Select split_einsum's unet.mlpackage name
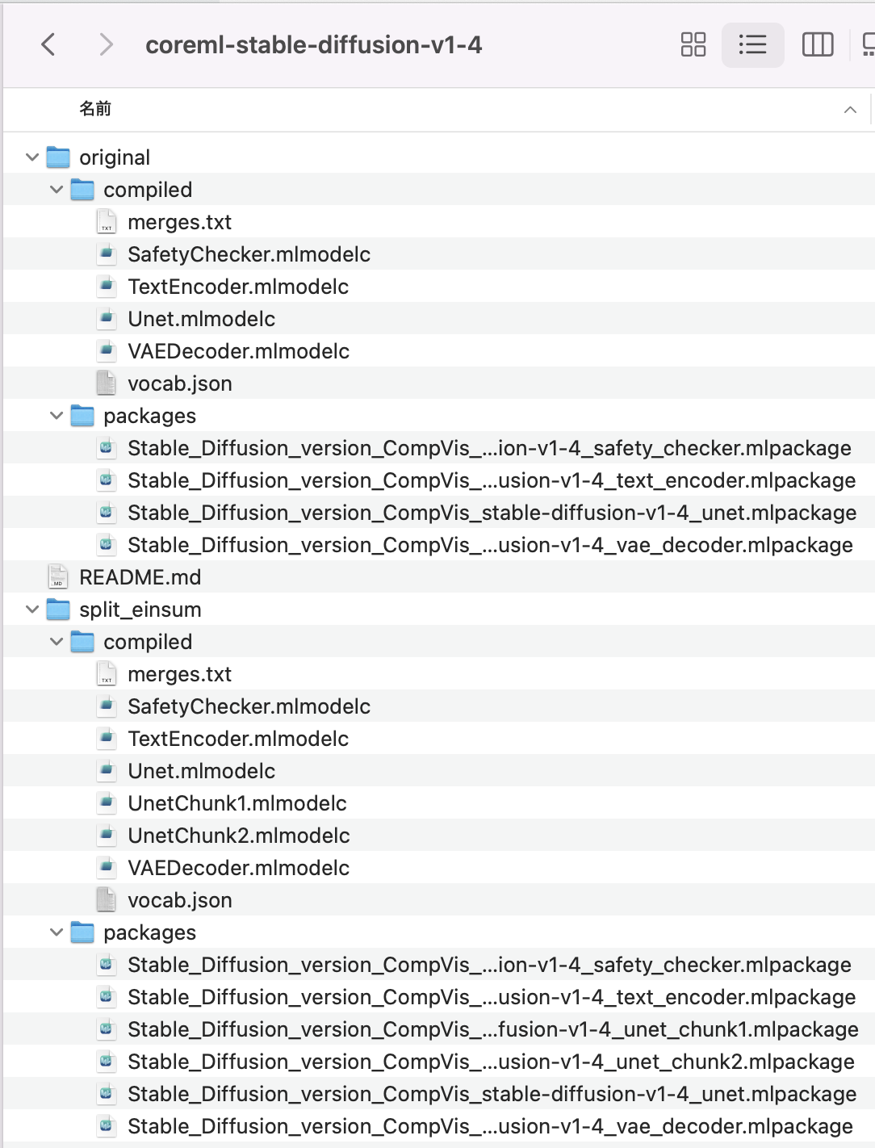875x1148 pixels. coord(492,1094)
